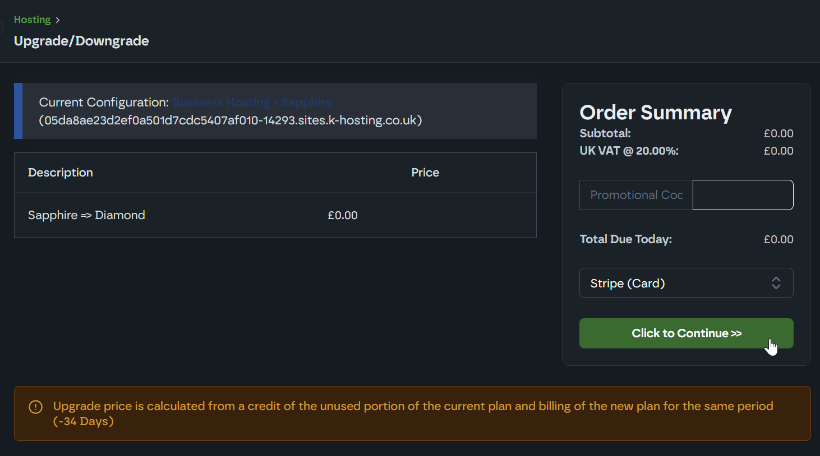Click the up-down arrows on the payment selector
The width and height of the screenshot is (820, 456).
click(x=776, y=283)
